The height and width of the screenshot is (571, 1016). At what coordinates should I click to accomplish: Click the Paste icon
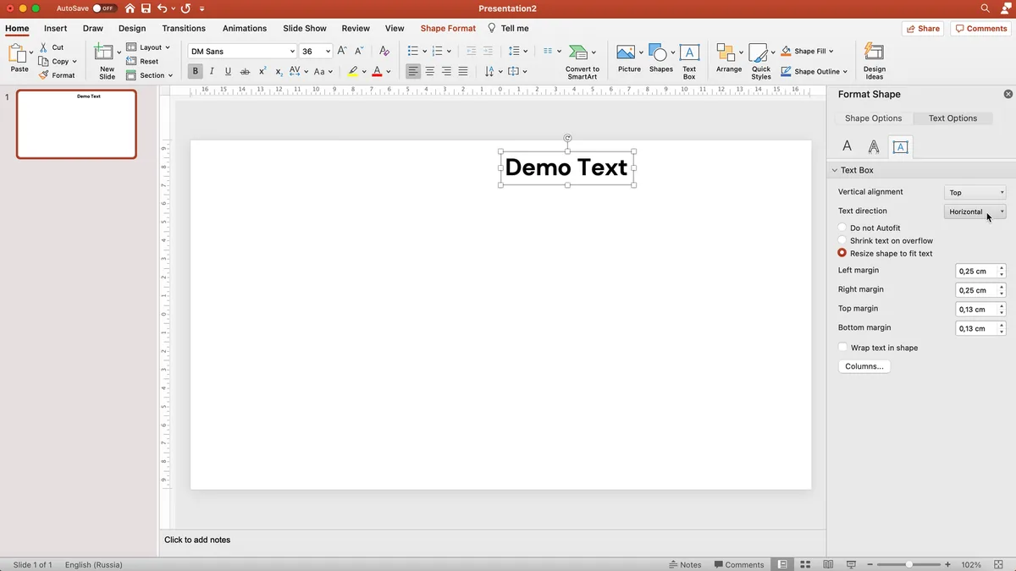pos(19,54)
